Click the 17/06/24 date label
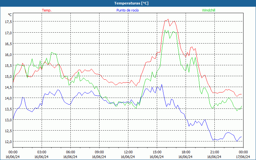256x160 pixels. 243,157
